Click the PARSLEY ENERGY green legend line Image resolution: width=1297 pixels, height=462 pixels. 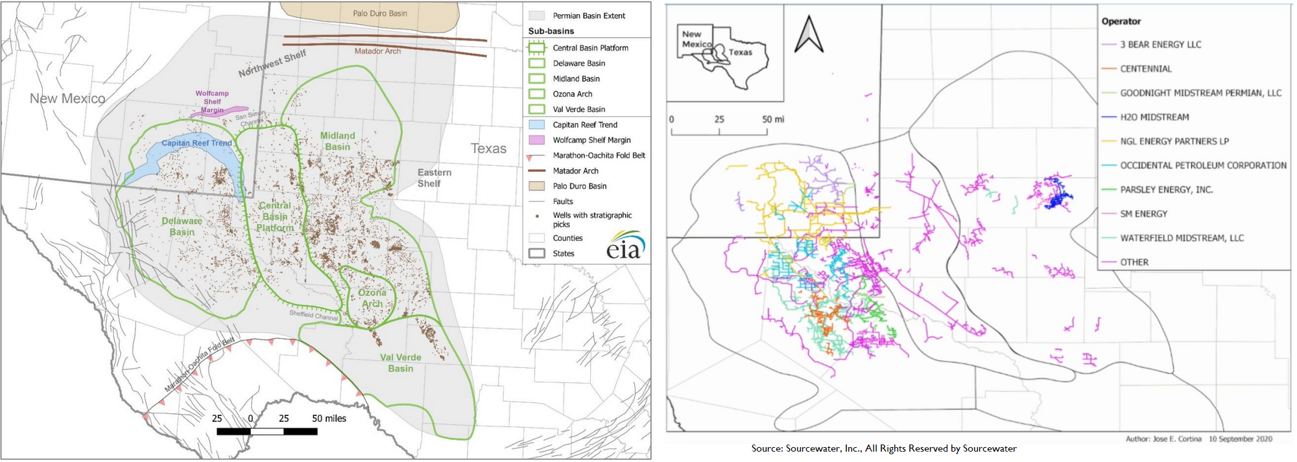tap(1108, 190)
